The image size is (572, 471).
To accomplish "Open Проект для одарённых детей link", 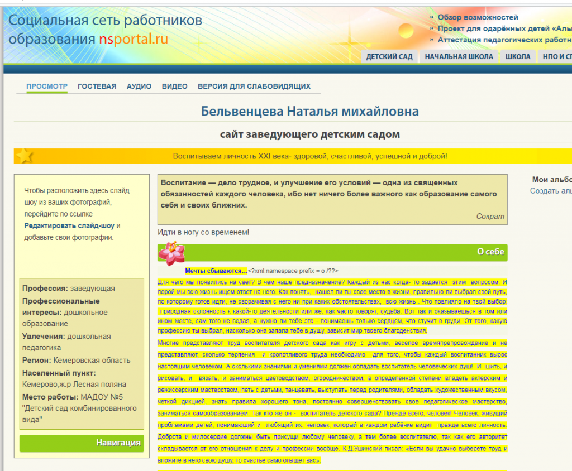I will pos(504,28).
